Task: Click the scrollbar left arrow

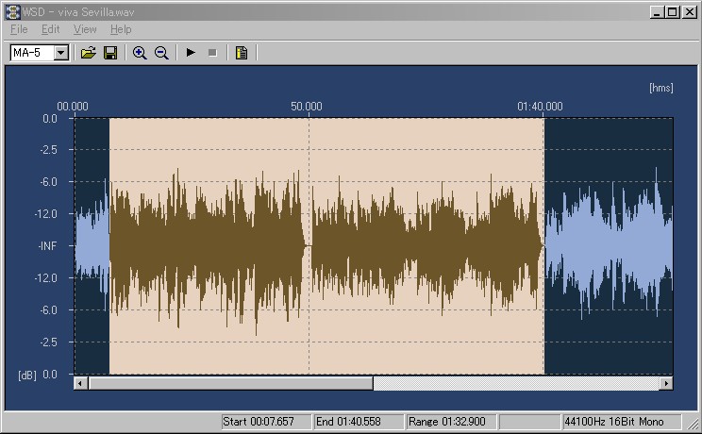Action: click(x=81, y=383)
